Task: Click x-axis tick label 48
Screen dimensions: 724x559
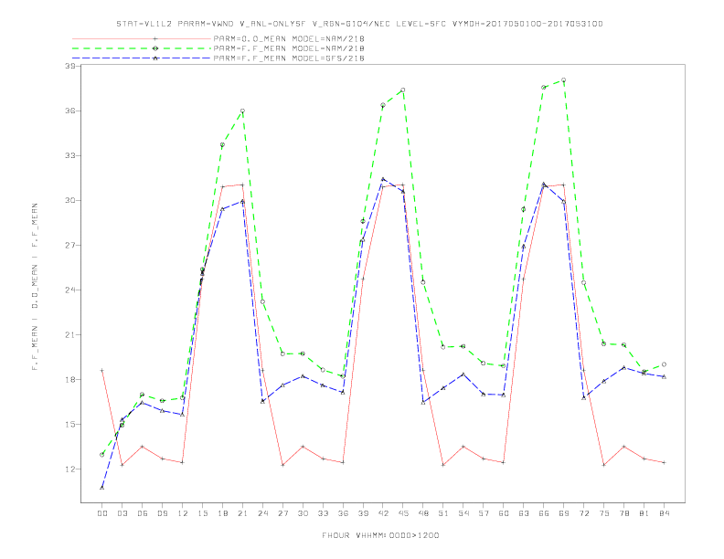Action: tap(423, 513)
